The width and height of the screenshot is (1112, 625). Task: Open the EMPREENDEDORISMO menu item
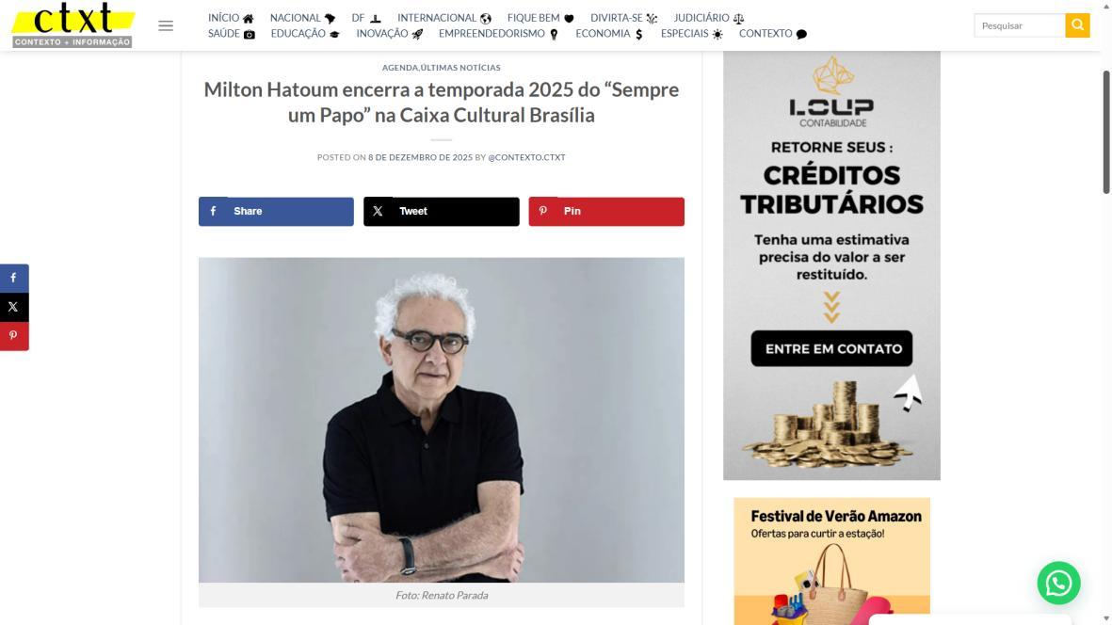point(498,33)
